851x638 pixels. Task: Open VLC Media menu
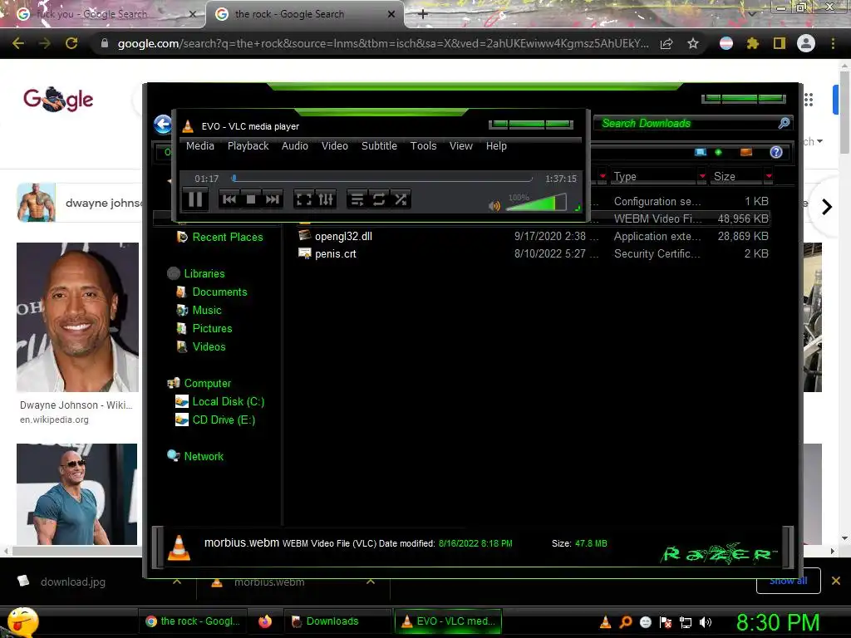(199, 146)
